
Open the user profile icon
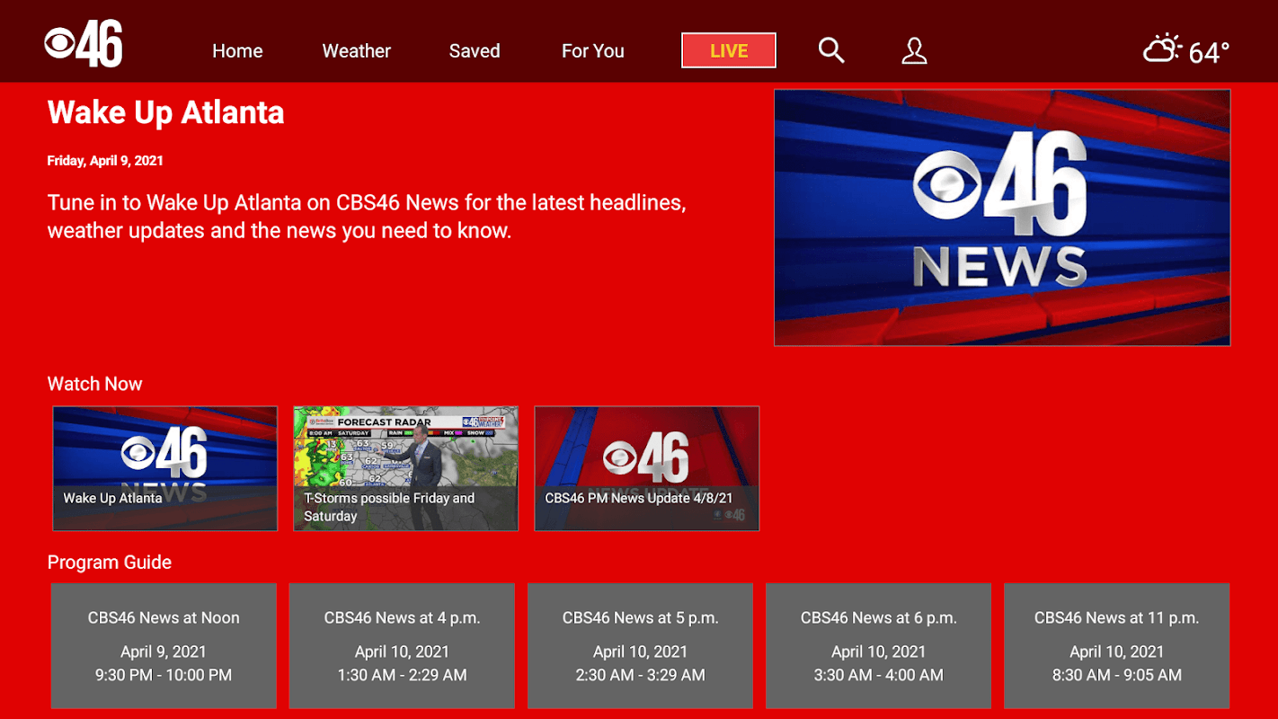(914, 51)
